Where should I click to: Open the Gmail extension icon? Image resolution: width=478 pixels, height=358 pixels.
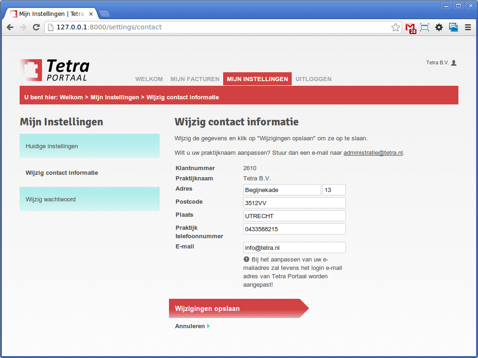click(x=410, y=28)
